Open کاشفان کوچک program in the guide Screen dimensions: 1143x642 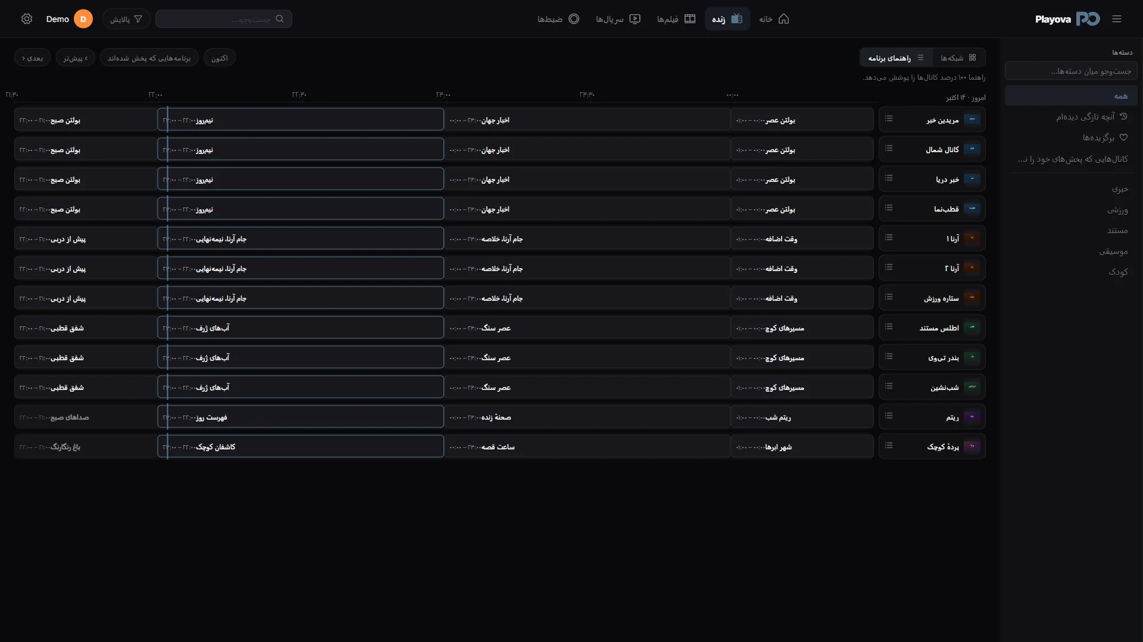[301, 446]
